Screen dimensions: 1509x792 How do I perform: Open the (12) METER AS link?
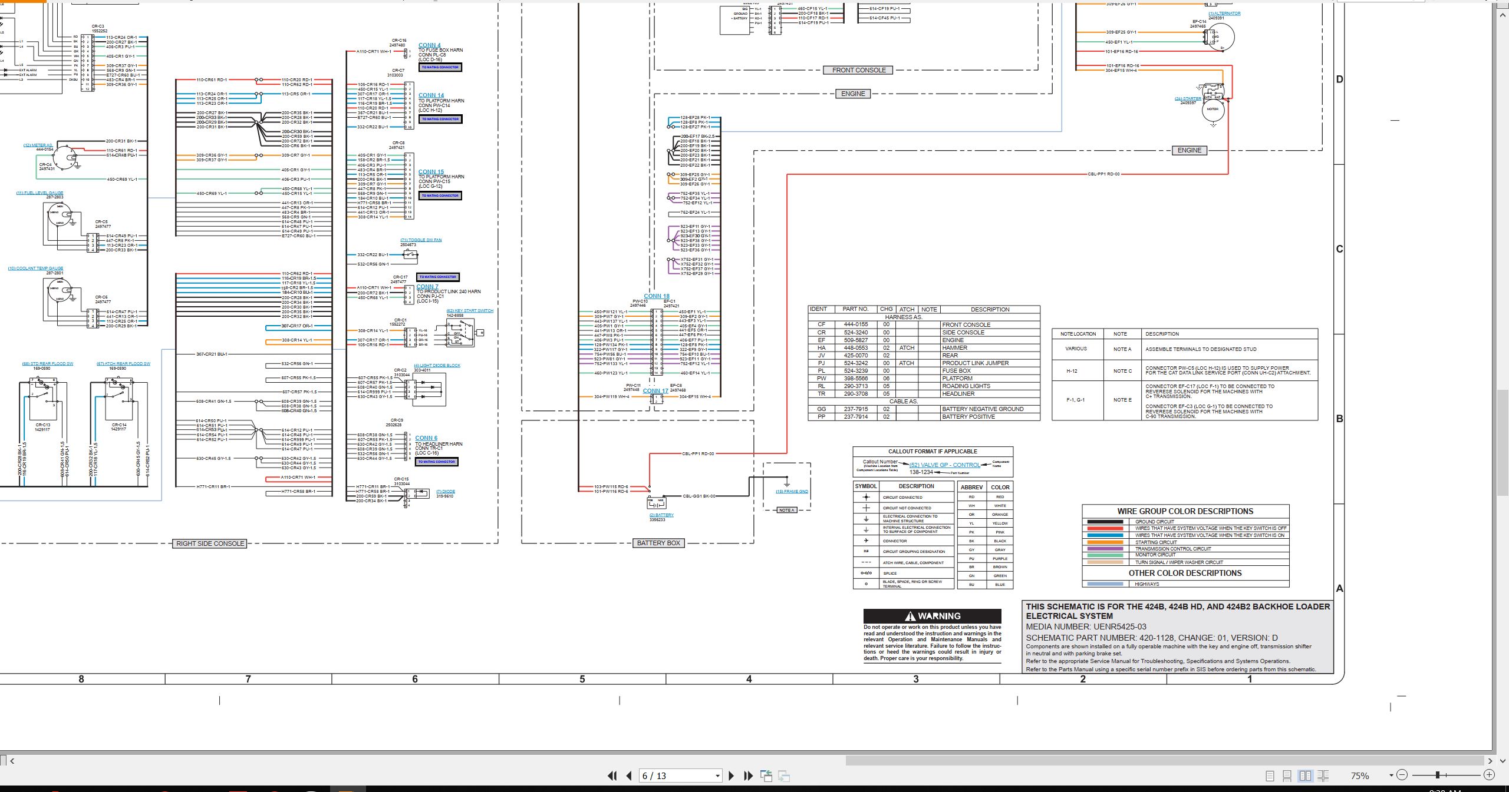click(38, 145)
